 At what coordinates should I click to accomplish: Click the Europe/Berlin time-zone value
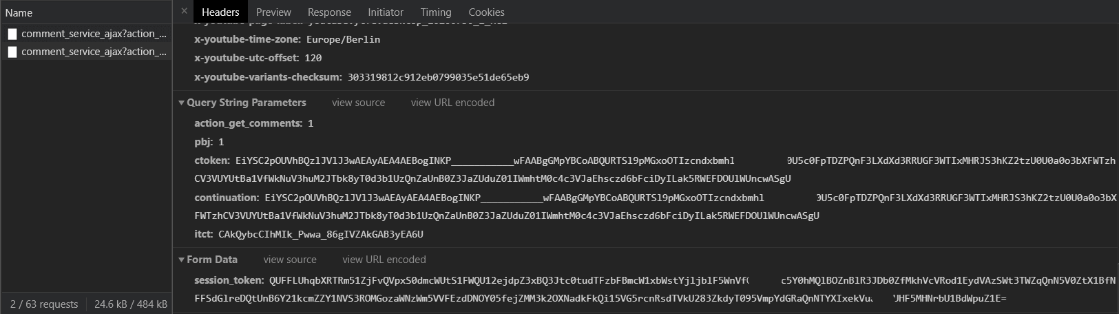click(x=343, y=39)
